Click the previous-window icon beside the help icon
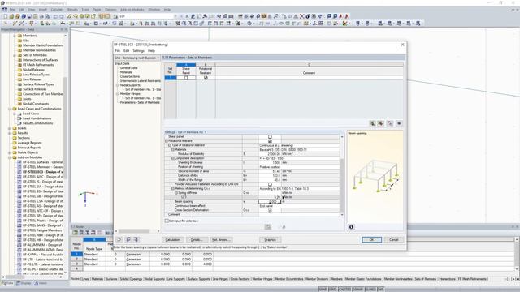This screenshot has width=520, height=292. coord(128,239)
